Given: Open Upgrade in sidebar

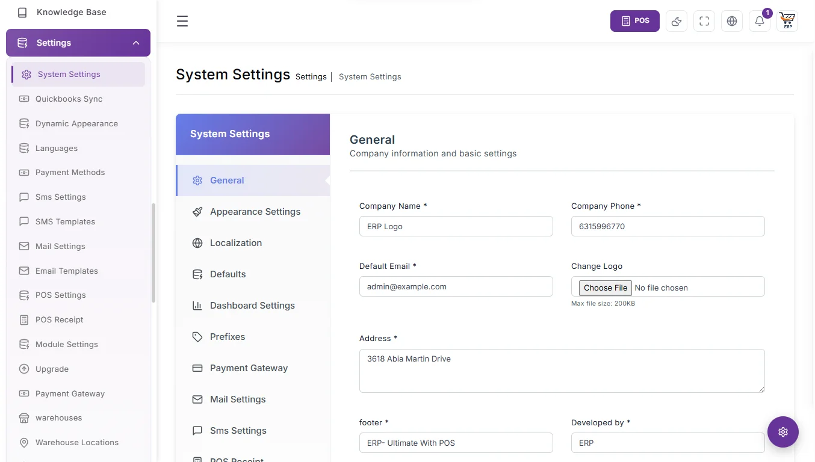Looking at the screenshot, I should point(52,369).
